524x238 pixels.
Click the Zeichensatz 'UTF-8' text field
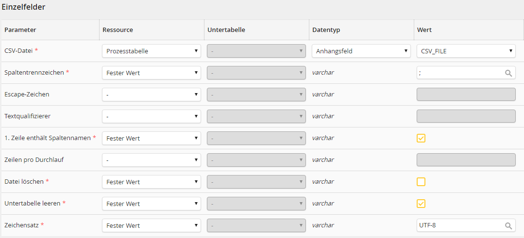(x=459, y=225)
